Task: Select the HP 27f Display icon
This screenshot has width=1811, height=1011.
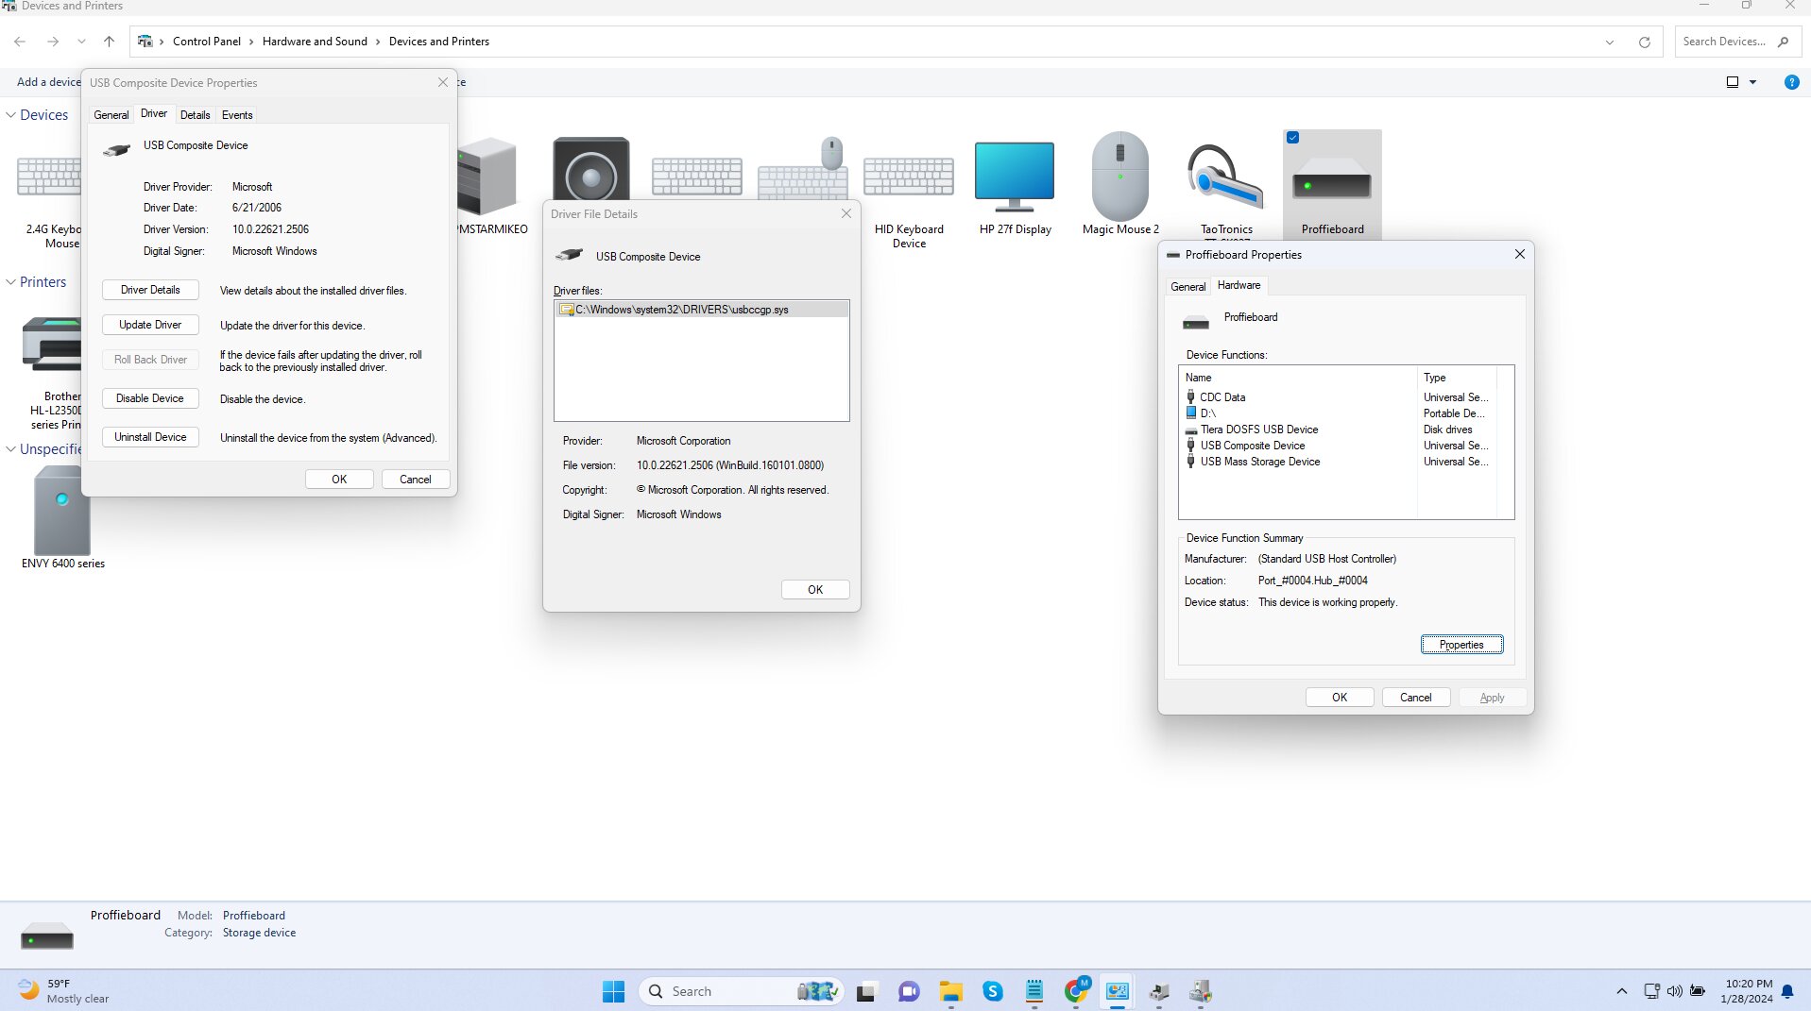Action: tap(1015, 177)
